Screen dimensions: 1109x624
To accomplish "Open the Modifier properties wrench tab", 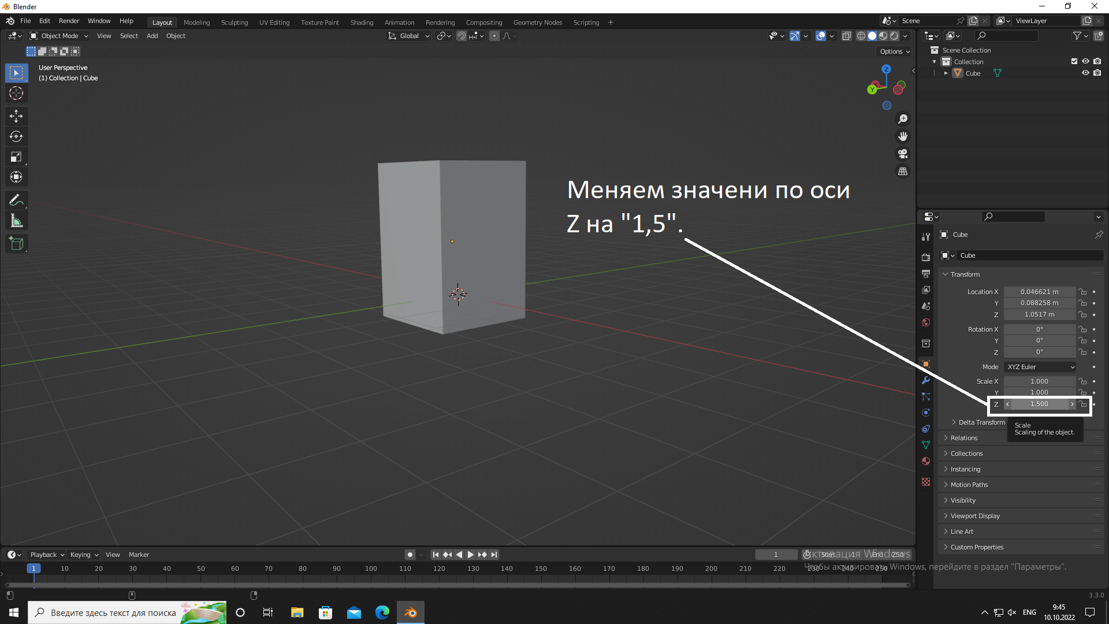I will [x=926, y=380].
